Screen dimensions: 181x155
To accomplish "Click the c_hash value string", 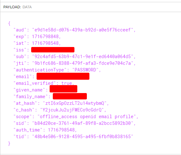I will point(72,110).
